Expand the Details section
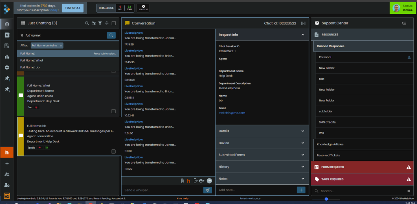The height and width of the screenshot is (204, 417). pyautogui.click(x=261, y=131)
